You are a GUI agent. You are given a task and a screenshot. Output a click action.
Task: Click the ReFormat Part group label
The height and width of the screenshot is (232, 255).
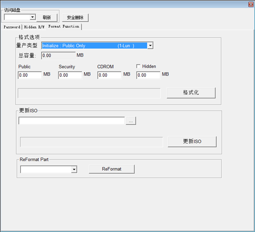click(34, 159)
